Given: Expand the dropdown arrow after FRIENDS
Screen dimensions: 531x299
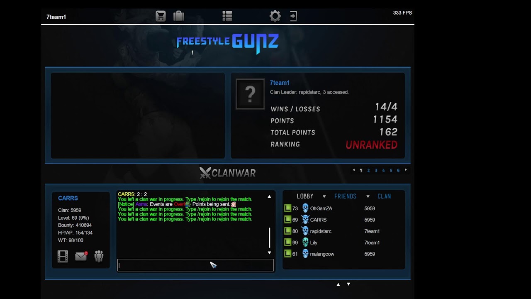Looking at the screenshot, I should [x=368, y=196].
